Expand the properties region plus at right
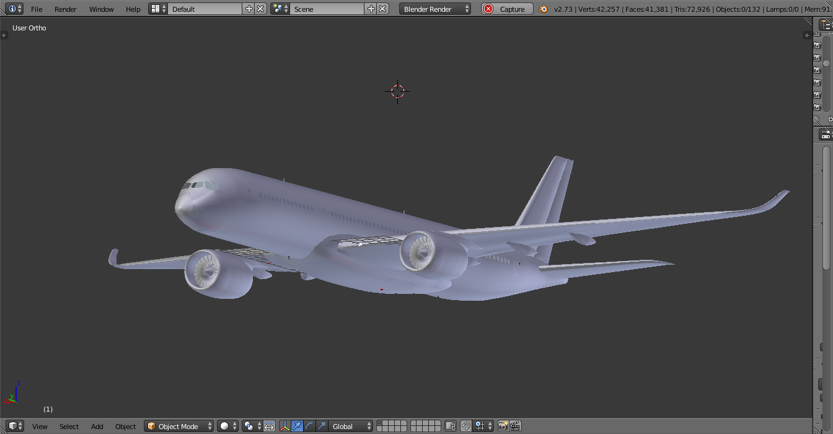The width and height of the screenshot is (833, 434). click(806, 35)
